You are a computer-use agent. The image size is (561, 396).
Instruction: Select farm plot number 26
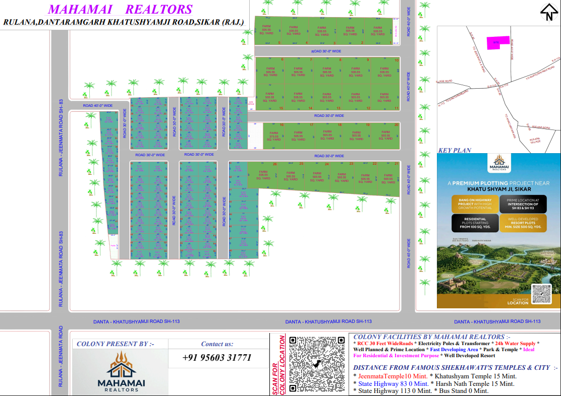pos(263,175)
